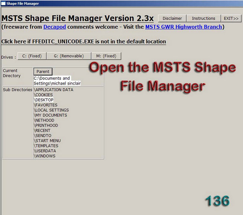The width and height of the screenshot is (243, 215).
Task: Open the Disclaimer button
Action: (x=172, y=18)
